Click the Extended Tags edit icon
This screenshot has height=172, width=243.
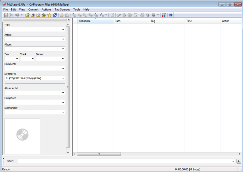tap(112, 15)
